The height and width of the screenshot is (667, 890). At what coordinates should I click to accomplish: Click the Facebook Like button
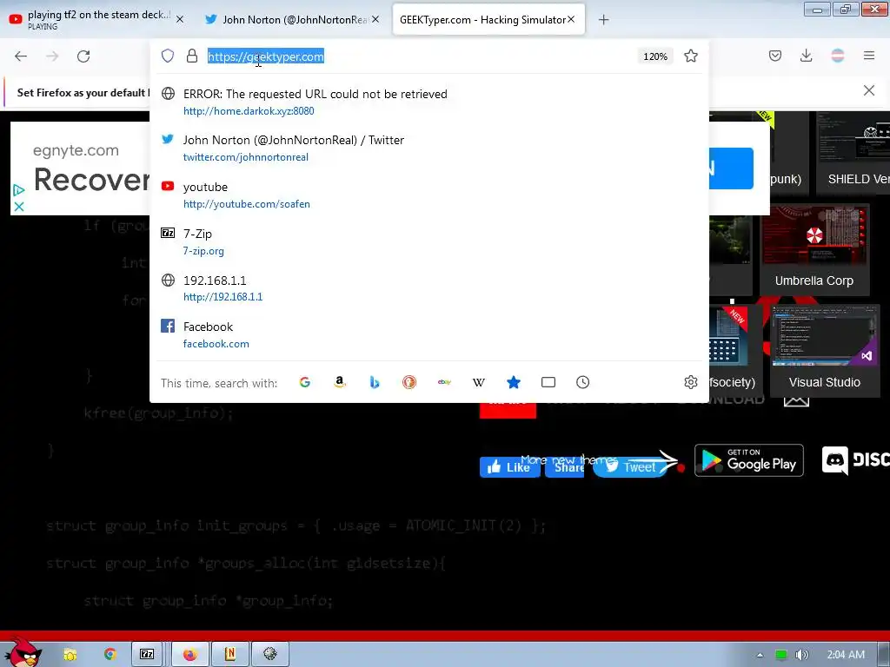tap(509, 466)
